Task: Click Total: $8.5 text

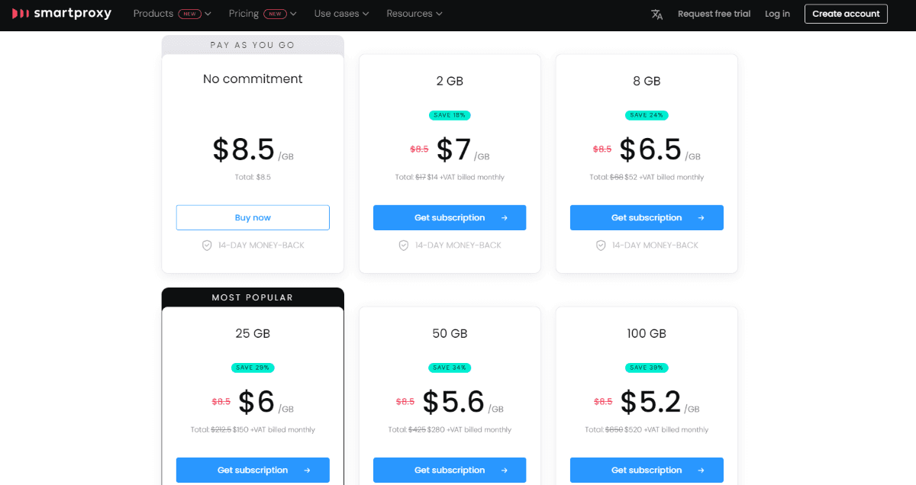Action: tap(253, 177)
